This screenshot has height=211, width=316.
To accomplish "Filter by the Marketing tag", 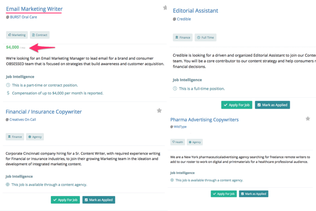I will coord(17,35).
